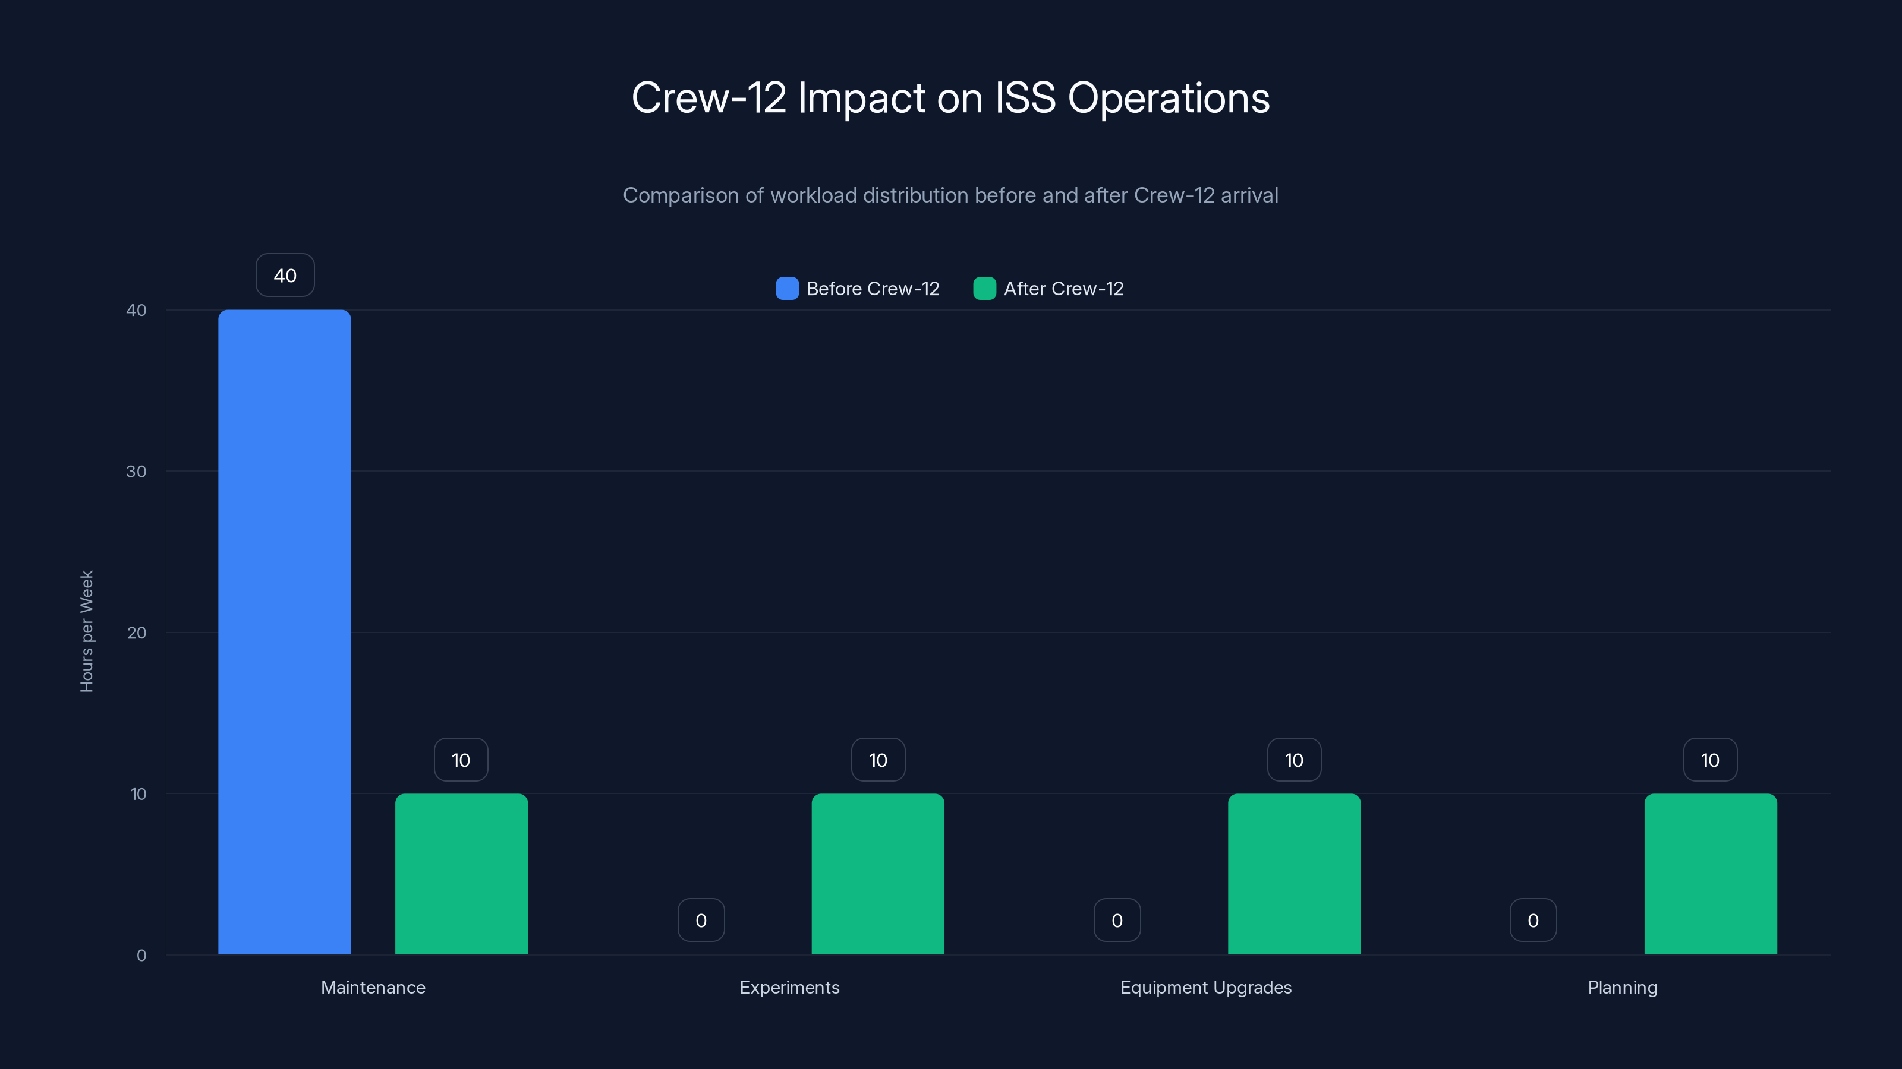Click the 40 value label above Maintenance

coord(285,275)
